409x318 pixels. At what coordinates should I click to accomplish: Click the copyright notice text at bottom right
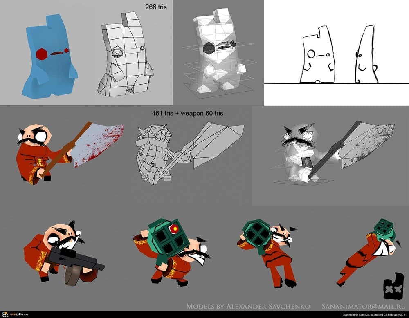point(373,315)
